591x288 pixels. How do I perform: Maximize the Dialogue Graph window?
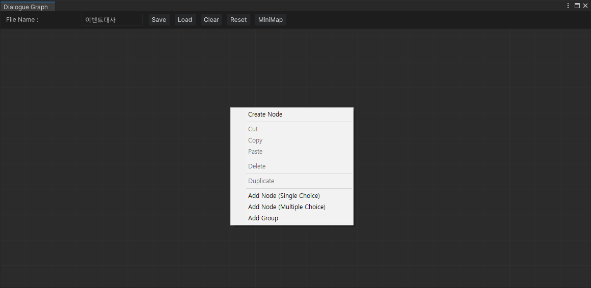[577, 6]
